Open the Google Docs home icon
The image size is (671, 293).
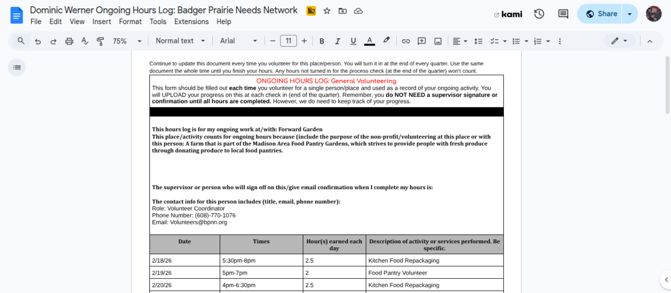(17, 15)
